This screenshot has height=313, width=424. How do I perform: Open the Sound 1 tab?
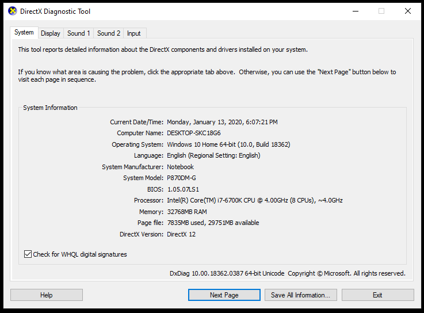click(x=78, y=33)
